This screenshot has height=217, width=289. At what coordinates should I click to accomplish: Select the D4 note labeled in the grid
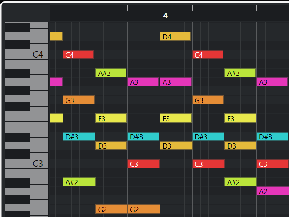tap(176, 37)
